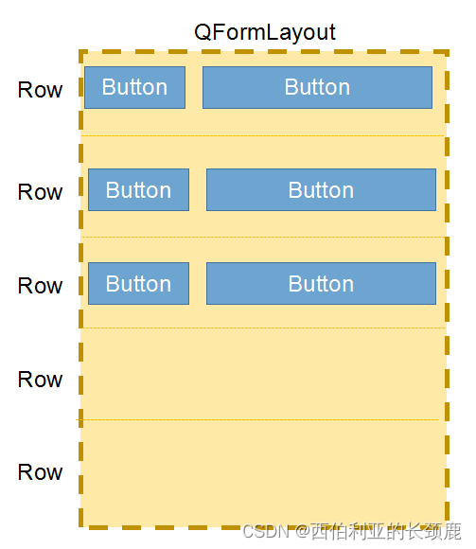
Task: Click the divider line between fourth and fifth rows
Action: (256, 419)
